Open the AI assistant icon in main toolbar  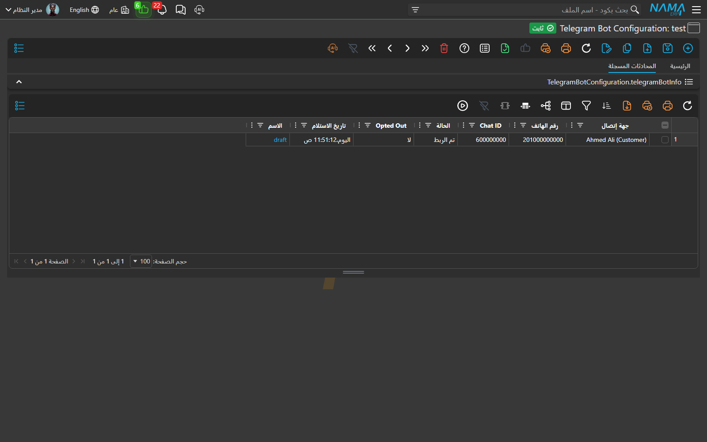click(333, 48)
